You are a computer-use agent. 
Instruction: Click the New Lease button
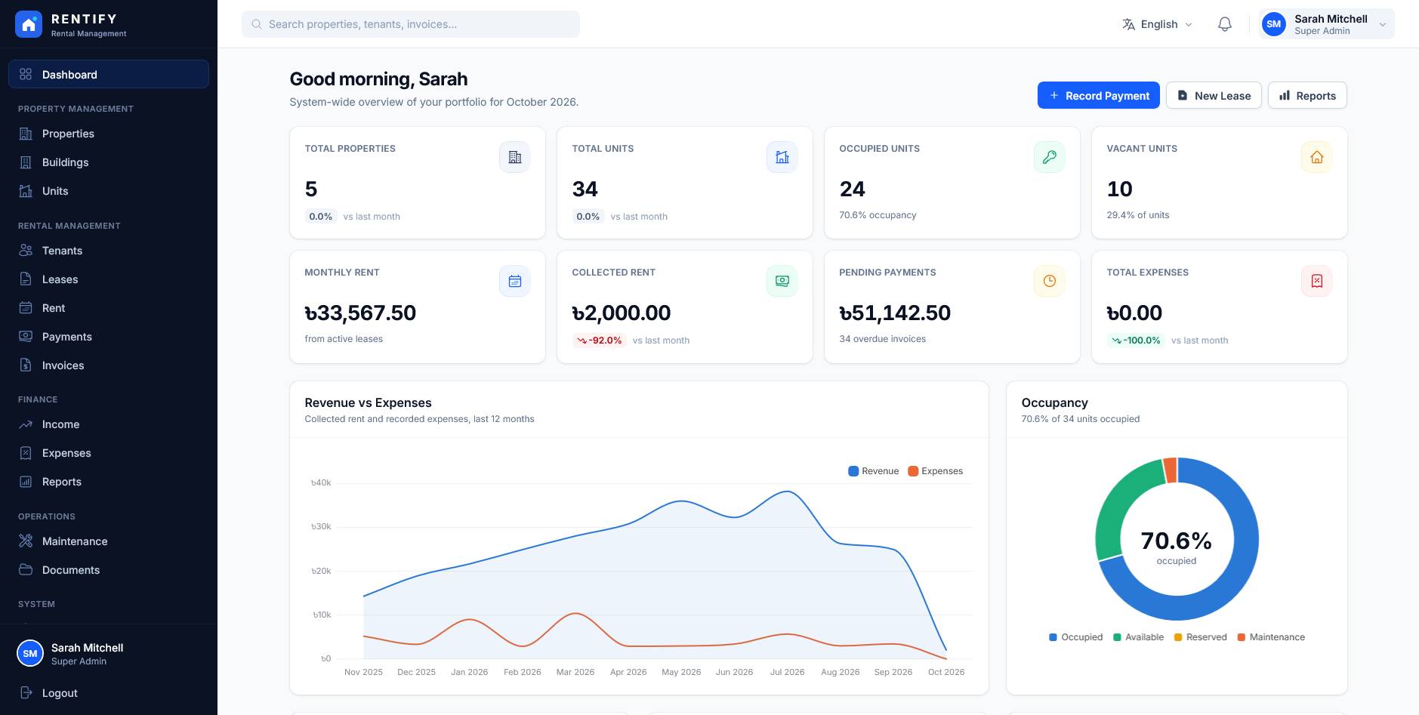(x=1214, y=95)
